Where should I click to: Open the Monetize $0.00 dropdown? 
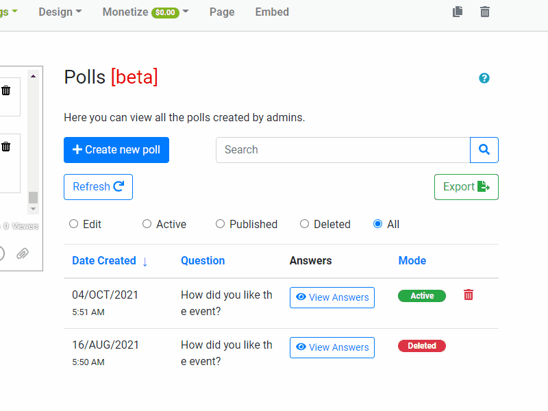click(x=144, y=12)
